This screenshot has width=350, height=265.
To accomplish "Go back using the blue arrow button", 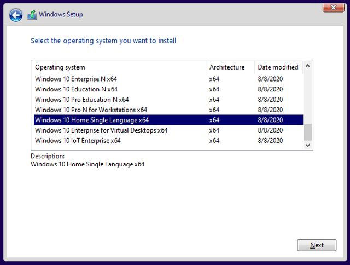I will point(16,15).
